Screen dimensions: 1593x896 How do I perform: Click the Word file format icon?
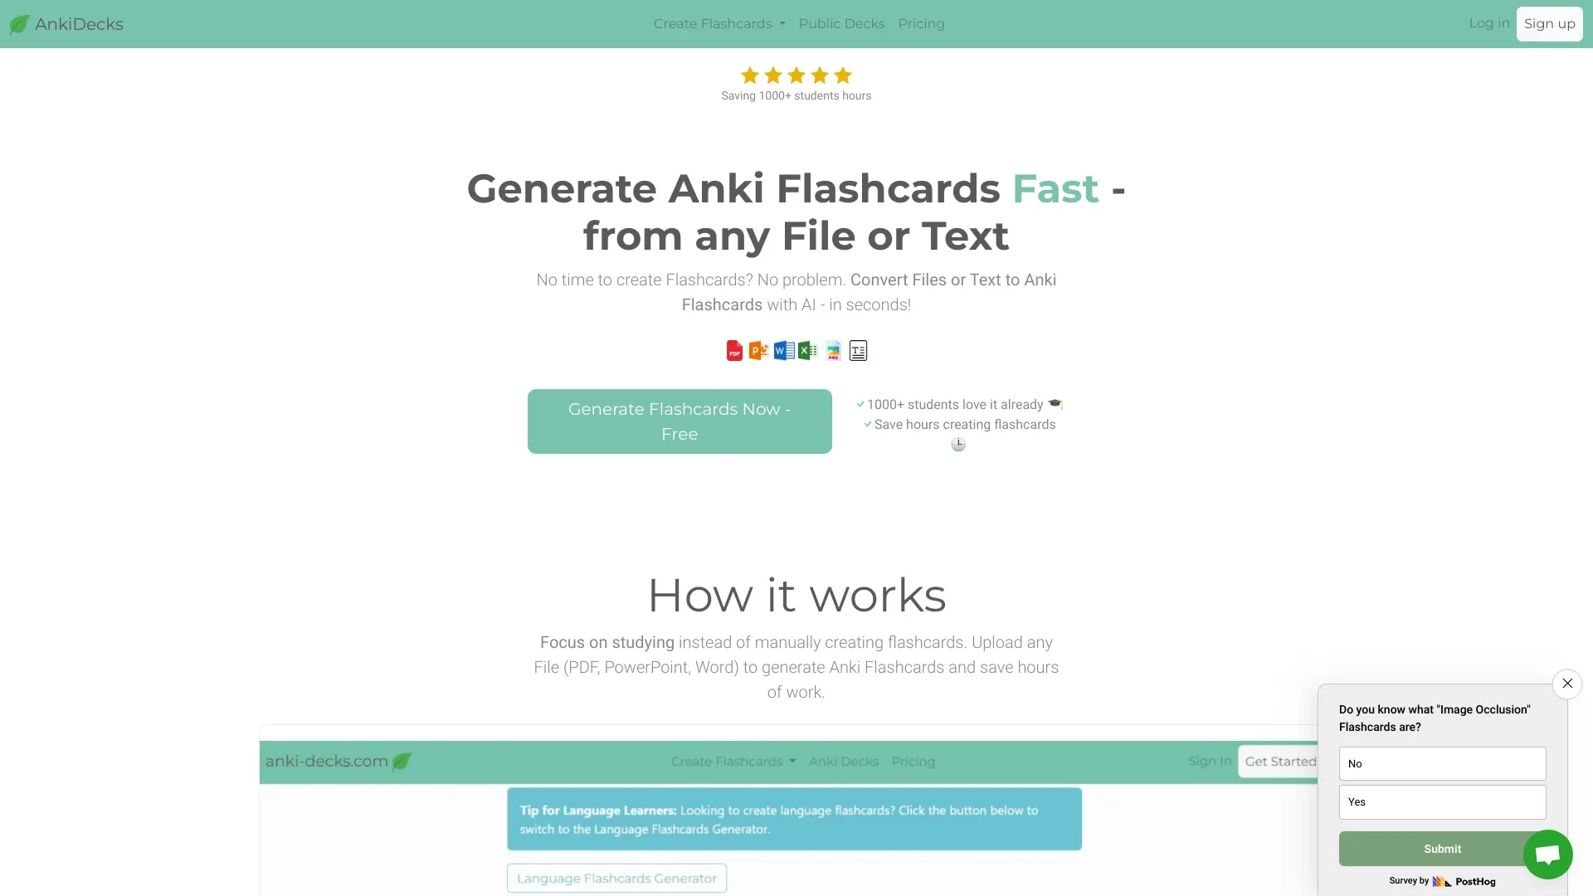click(783, 350)
